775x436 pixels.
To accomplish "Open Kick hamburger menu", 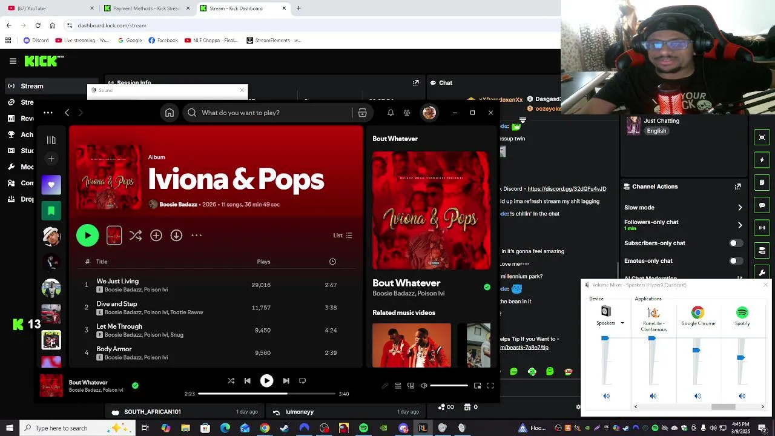I will tap(13, 61).
